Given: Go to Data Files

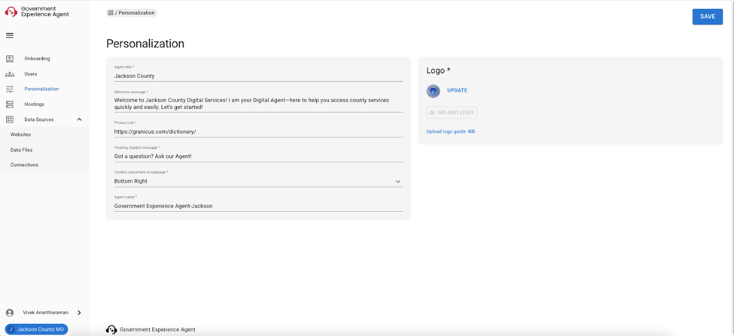Looking at the screenshot, I should [22, 150].
